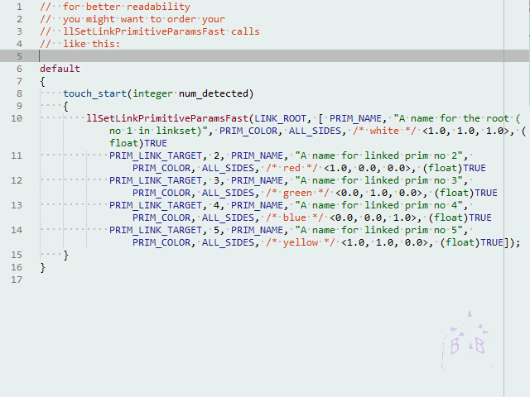Place cursor on highlighted empty line 5
Screen dimensions: 530x397
tap(248, 56)
